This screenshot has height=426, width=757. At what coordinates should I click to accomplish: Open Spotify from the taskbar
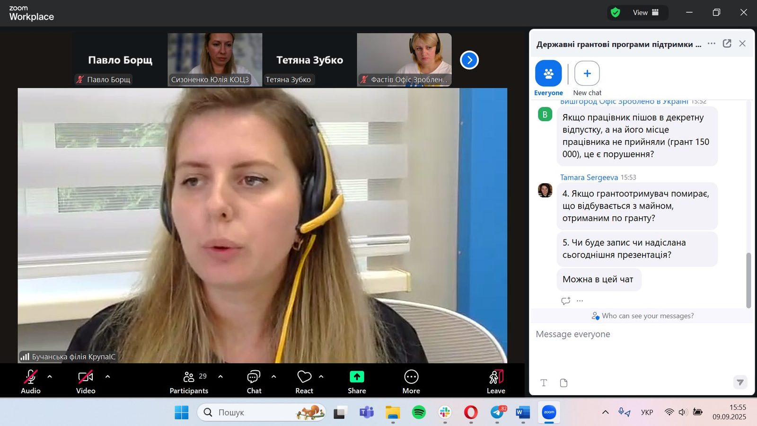click(419, 412)
